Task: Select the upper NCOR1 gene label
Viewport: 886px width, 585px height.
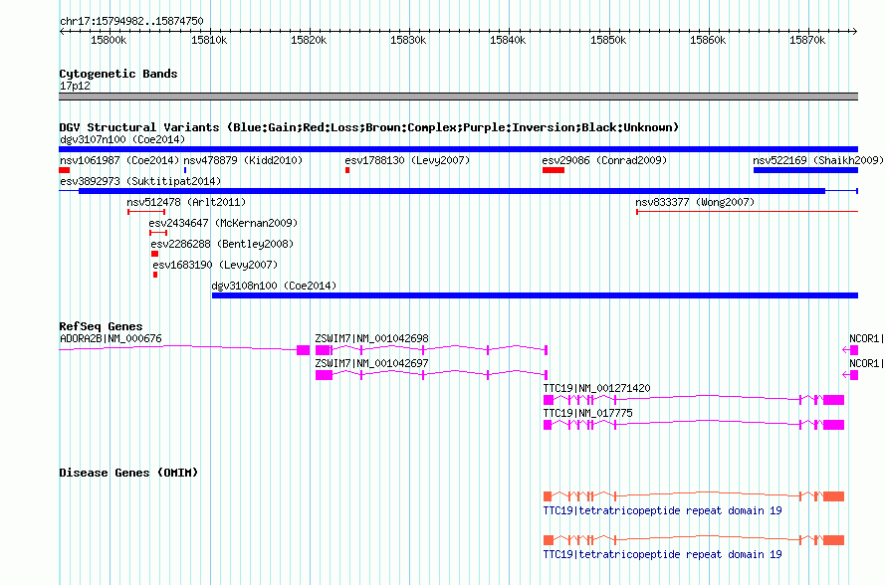Action: (x=867, y=339)
